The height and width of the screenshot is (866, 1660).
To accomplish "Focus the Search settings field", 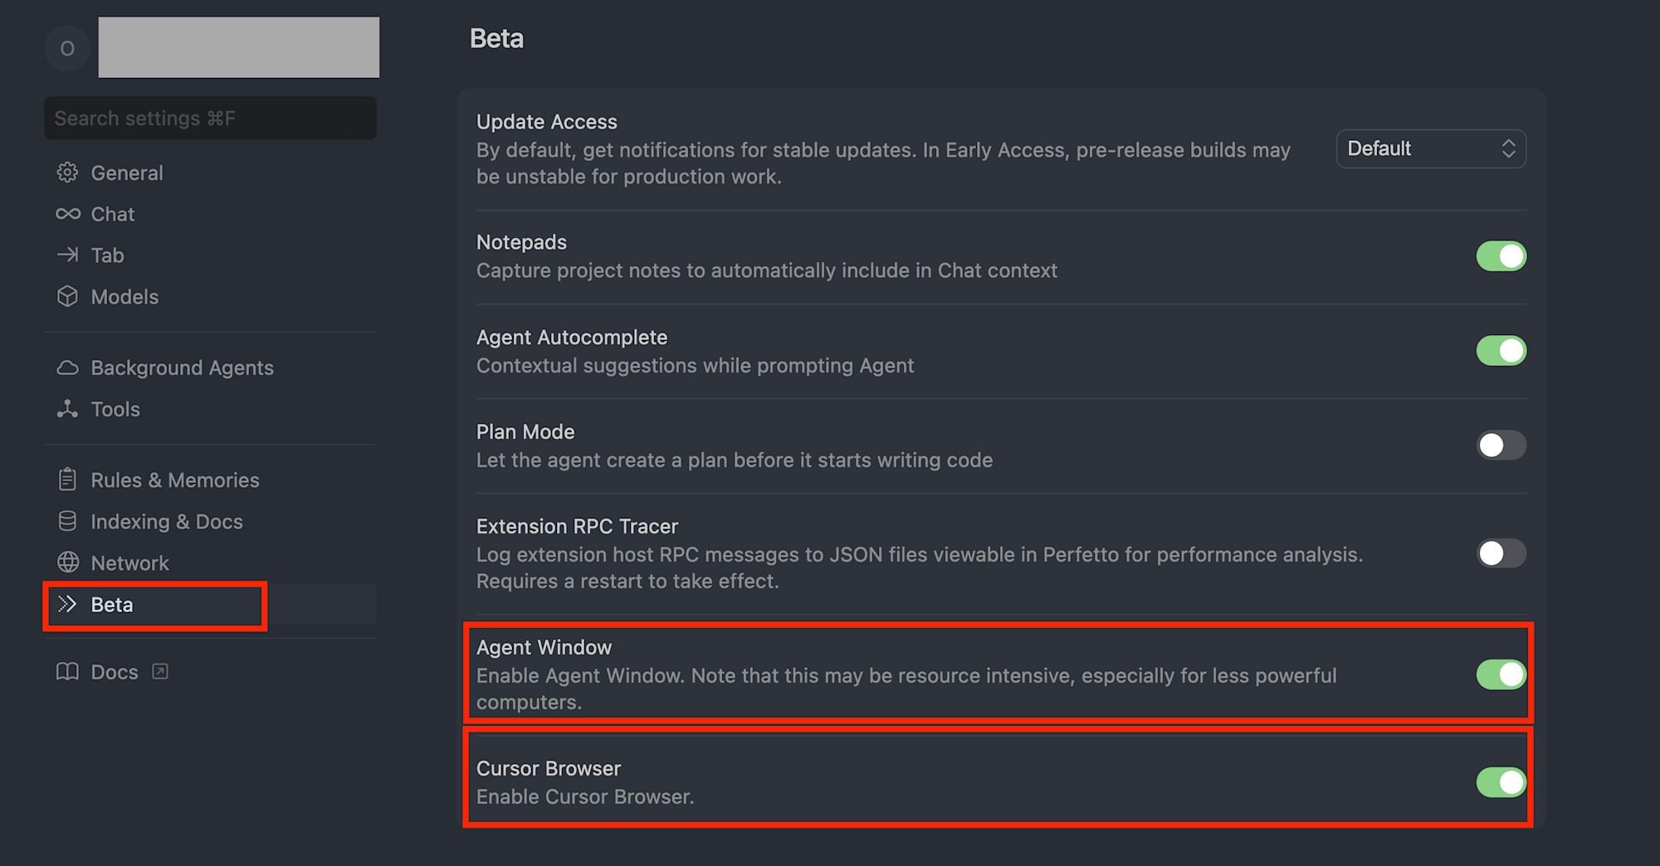I will pyautogui.click(x=210, y=119).
